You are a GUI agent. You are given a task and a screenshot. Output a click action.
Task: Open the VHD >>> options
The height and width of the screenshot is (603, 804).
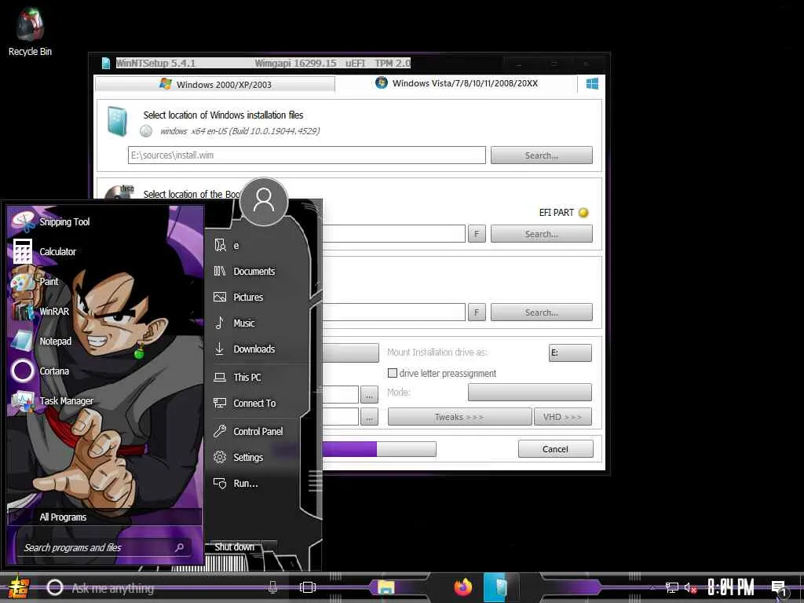tap(562, 417)
